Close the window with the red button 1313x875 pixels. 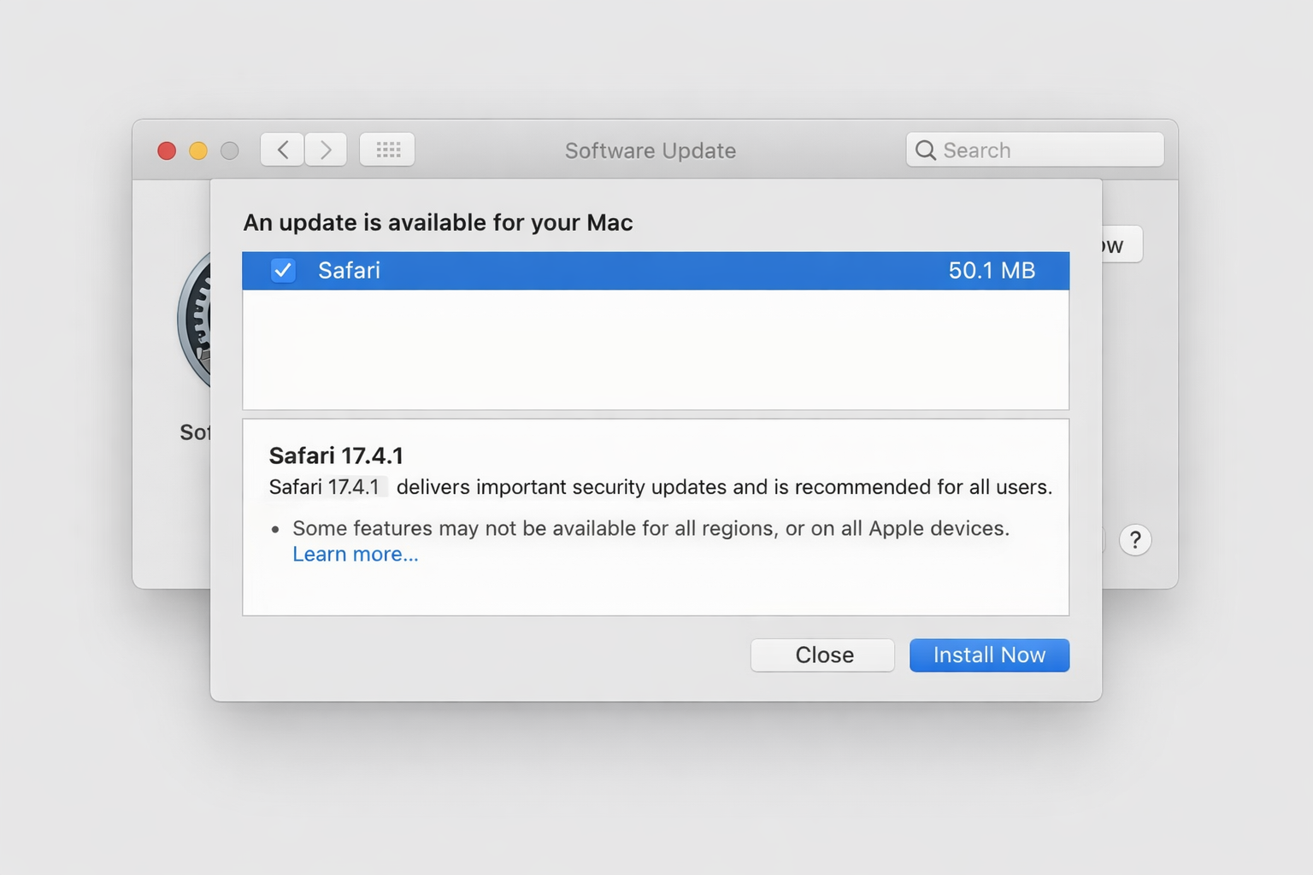pyautogui.click(x=167, y=151)
